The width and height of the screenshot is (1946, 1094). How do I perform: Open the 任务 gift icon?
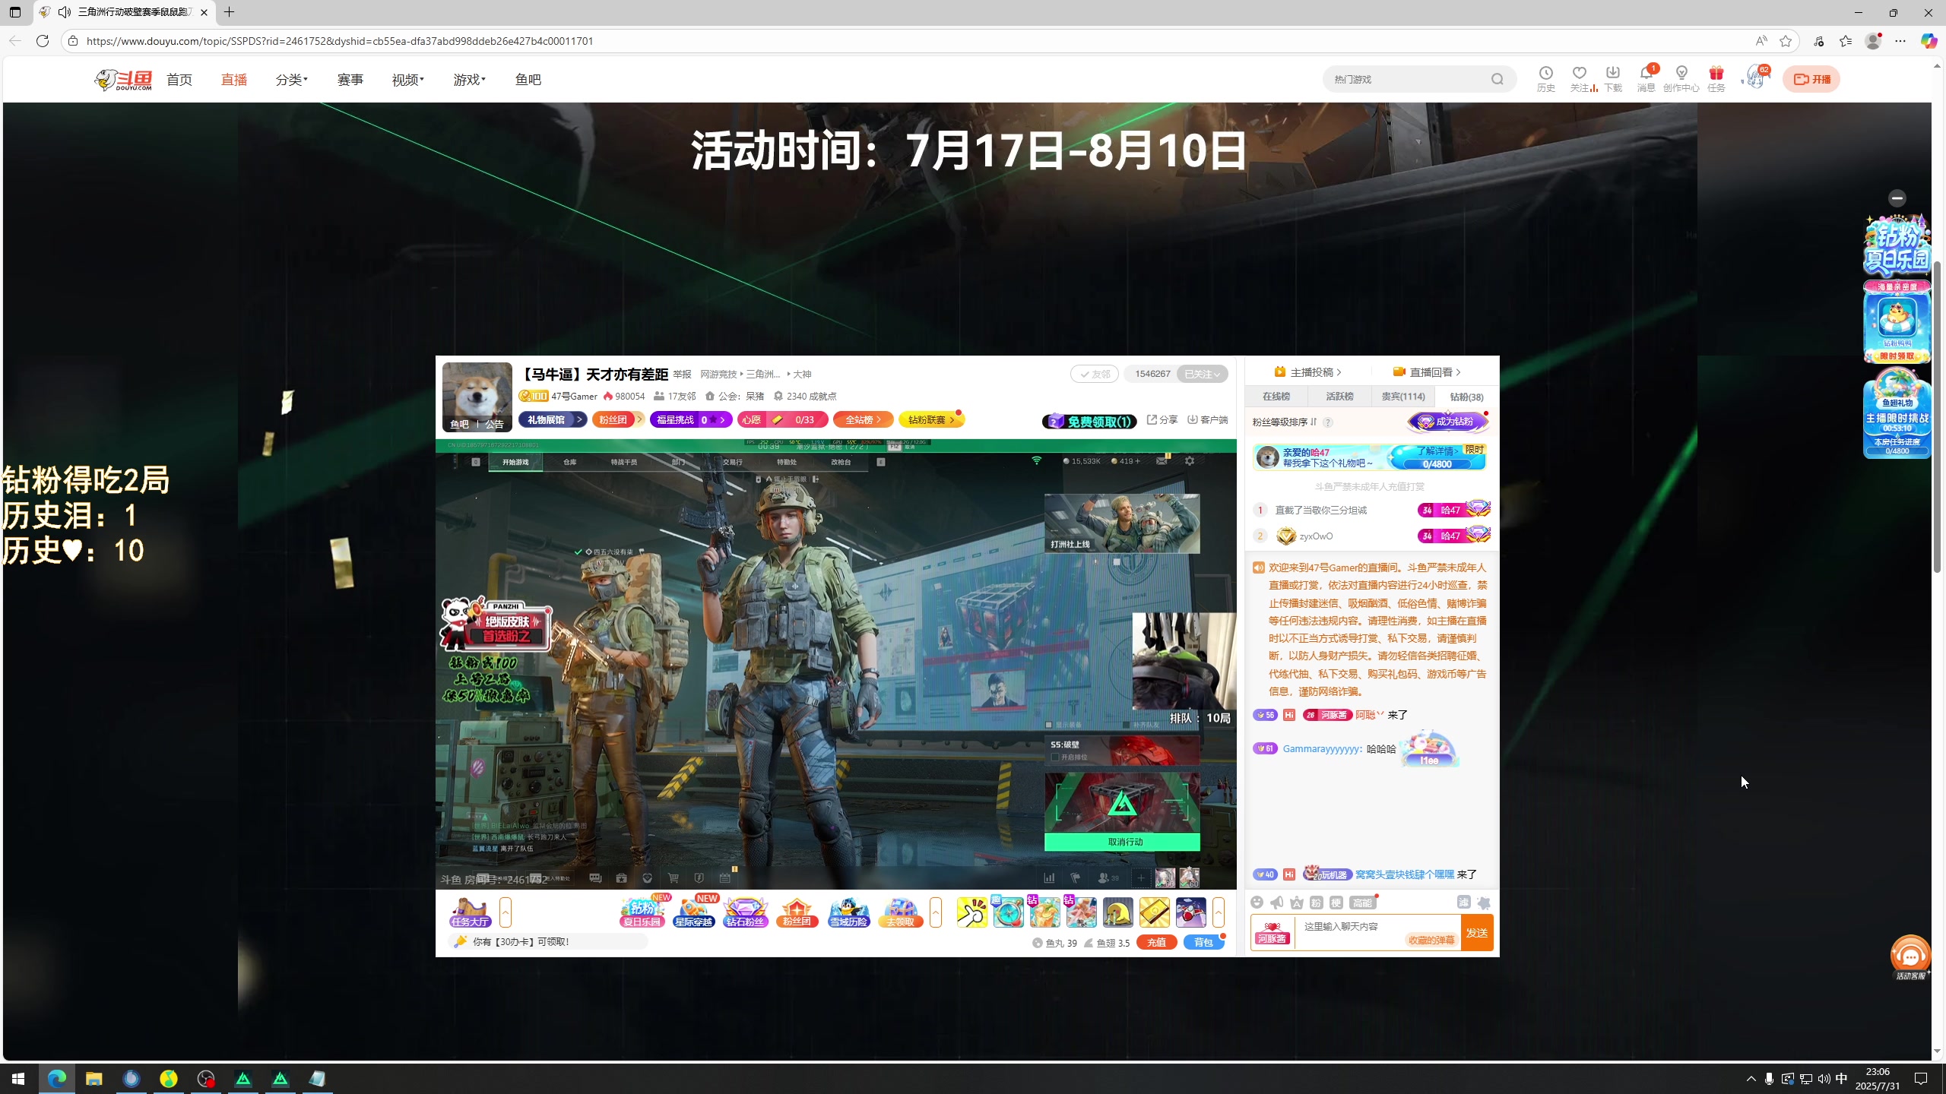click(x=1716, y=78)
